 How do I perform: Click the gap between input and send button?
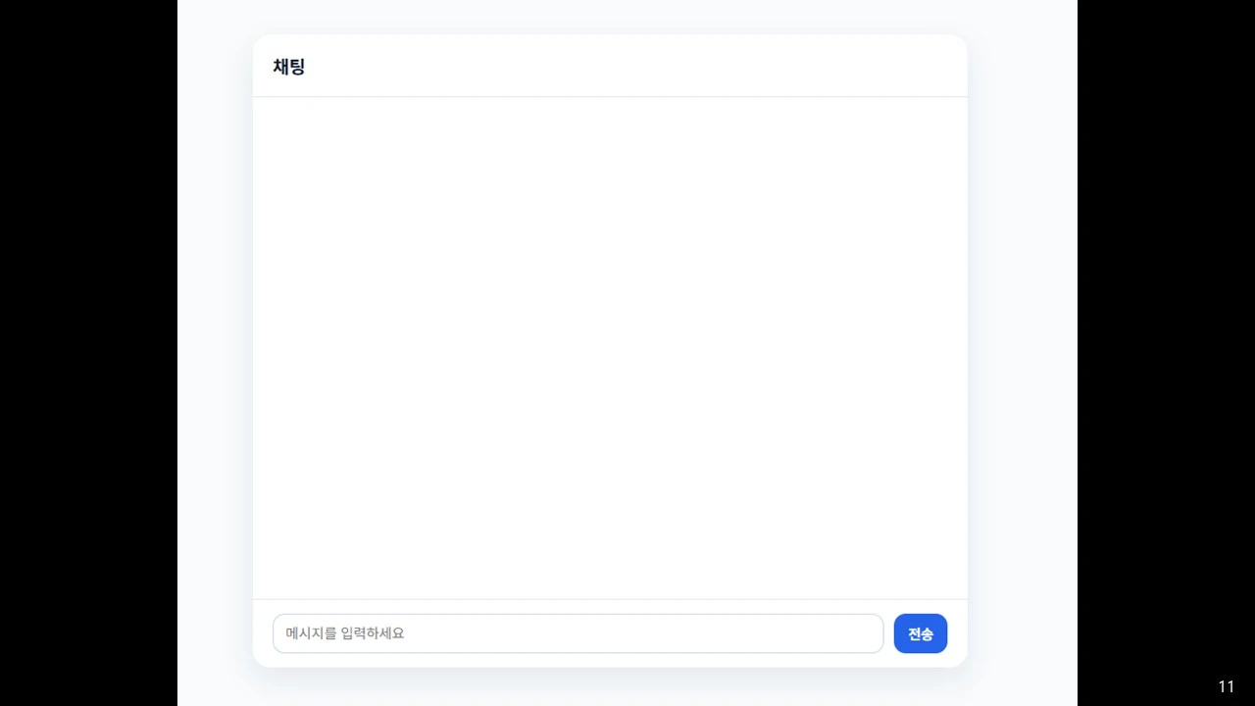887,633
